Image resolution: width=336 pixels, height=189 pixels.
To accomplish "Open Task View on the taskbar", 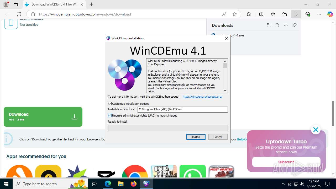I will (x=95, y=184).
